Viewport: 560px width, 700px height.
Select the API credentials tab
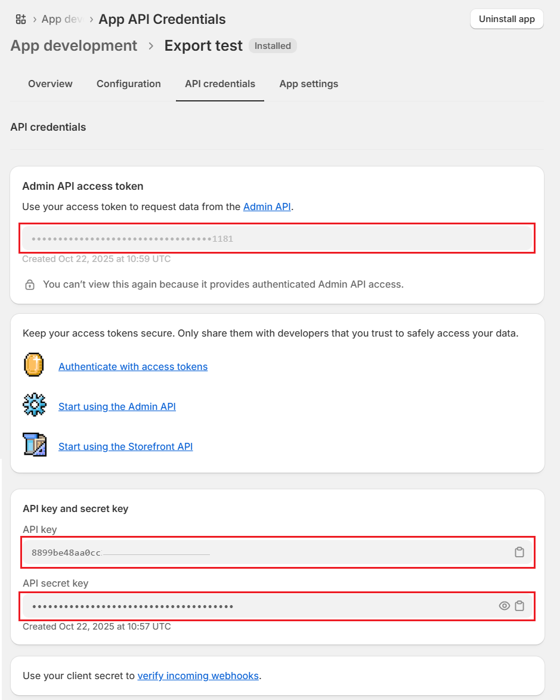click(220, 84)
